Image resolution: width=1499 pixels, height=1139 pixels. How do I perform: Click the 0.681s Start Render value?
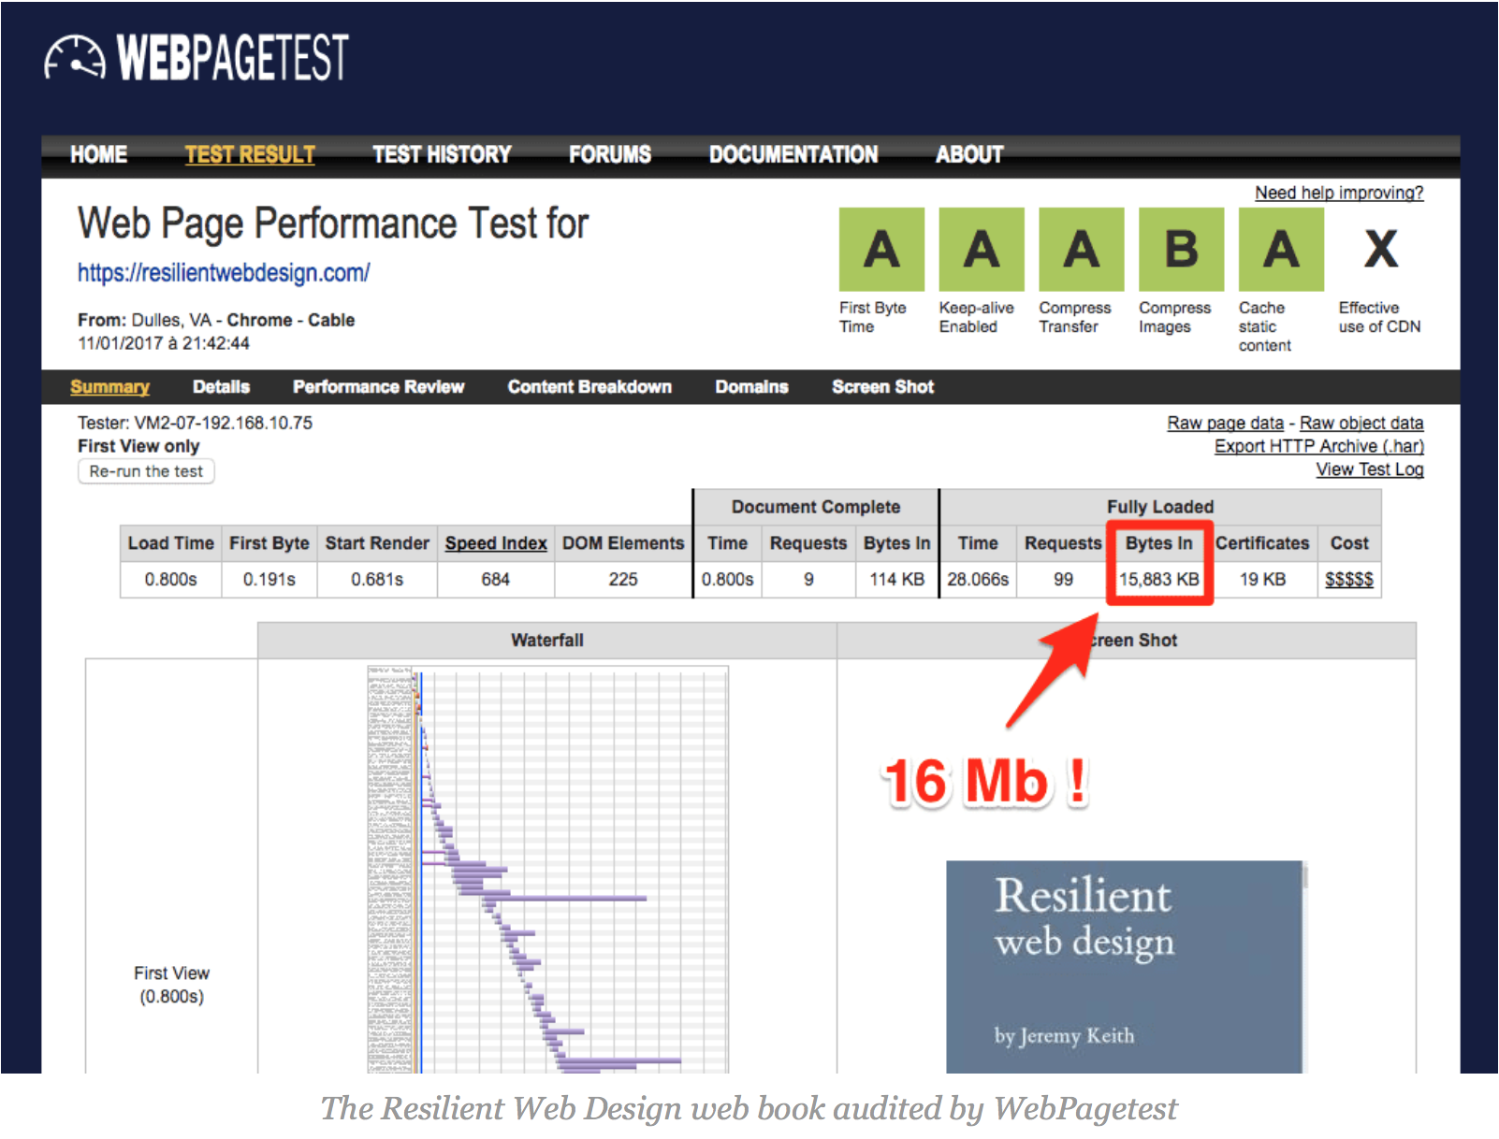pos(377,580)
